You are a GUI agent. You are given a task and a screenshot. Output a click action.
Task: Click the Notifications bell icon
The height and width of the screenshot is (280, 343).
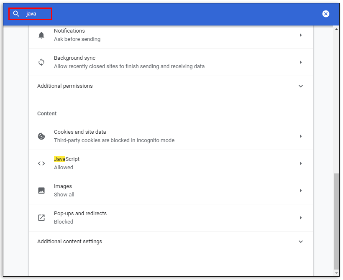point(41,35)
